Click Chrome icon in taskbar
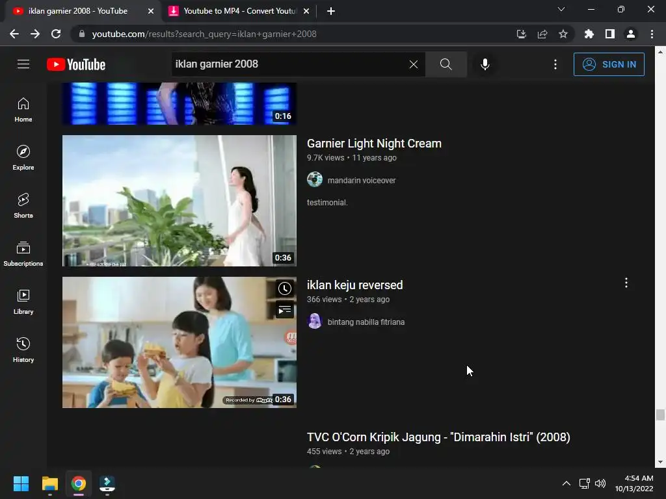 [x=79, y=483]
